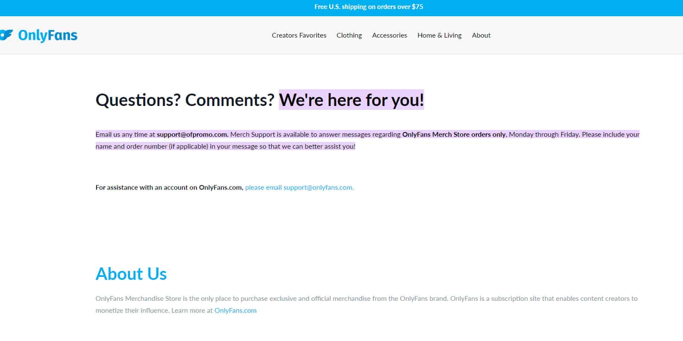Open the About page link

481,35
